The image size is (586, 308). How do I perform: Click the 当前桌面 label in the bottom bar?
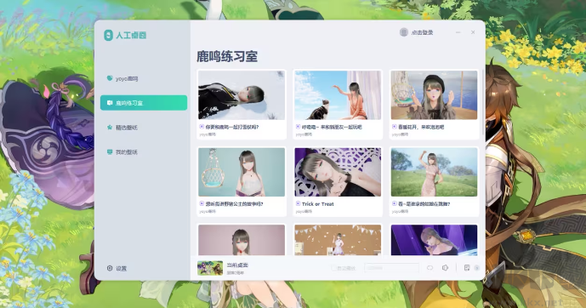pyautogui.click(x=237, y=265)
